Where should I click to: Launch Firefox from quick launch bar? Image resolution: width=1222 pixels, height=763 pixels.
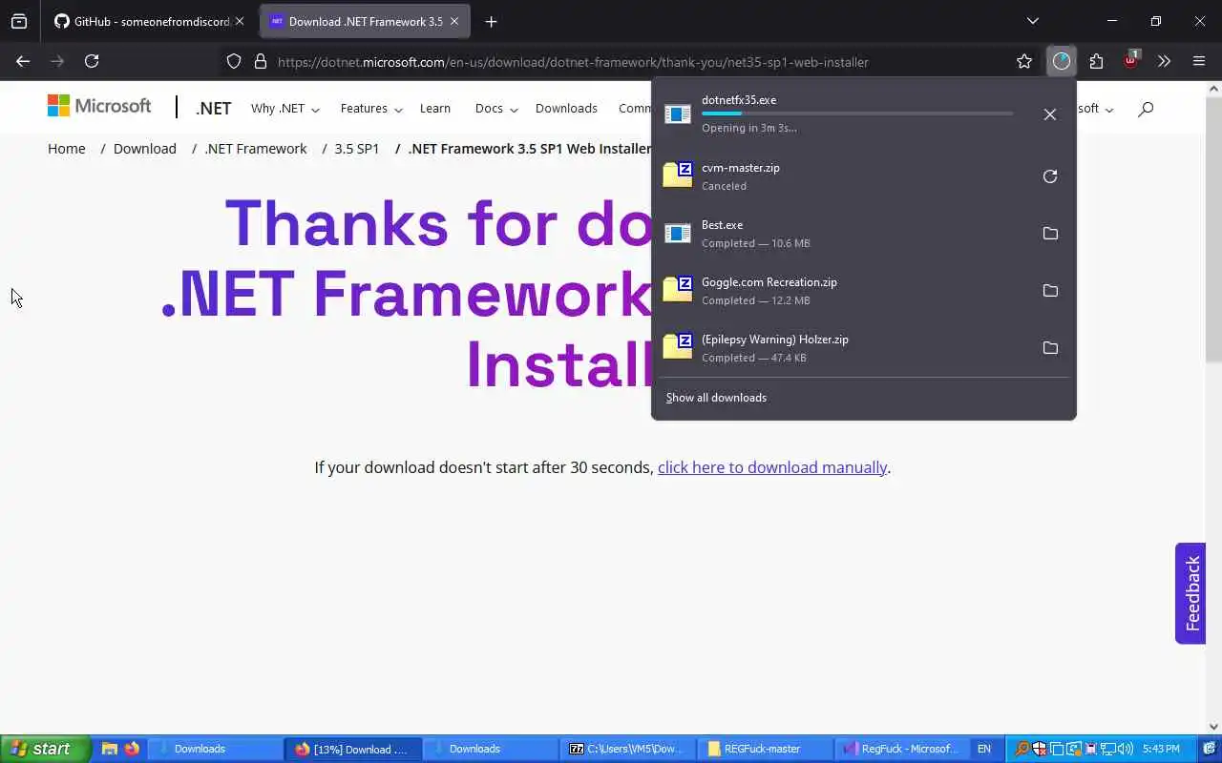131,749
